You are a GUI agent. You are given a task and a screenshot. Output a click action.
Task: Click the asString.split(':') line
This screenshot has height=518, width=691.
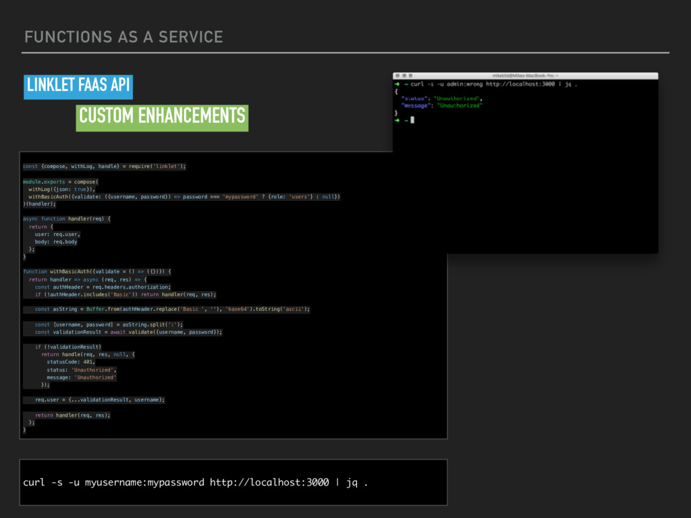[x=109, y=324]
